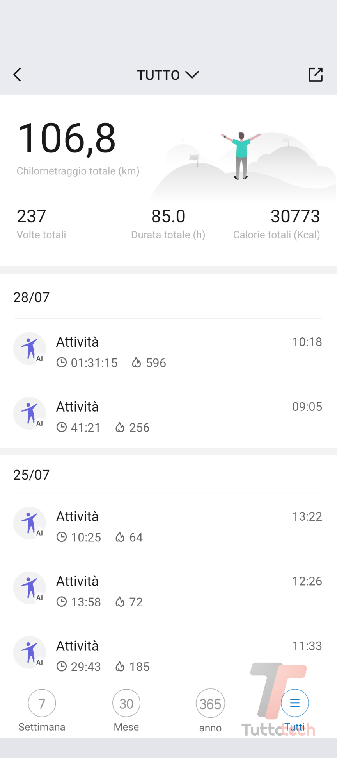The image size is (337, 758).
Task: Switch to the Settimana tab
Action: pos(42,710)
